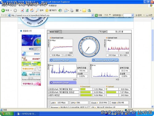Screen dimensions: 154x116
Task: Click the Edit page toolbar icon
Action: [x=77, y=10]
